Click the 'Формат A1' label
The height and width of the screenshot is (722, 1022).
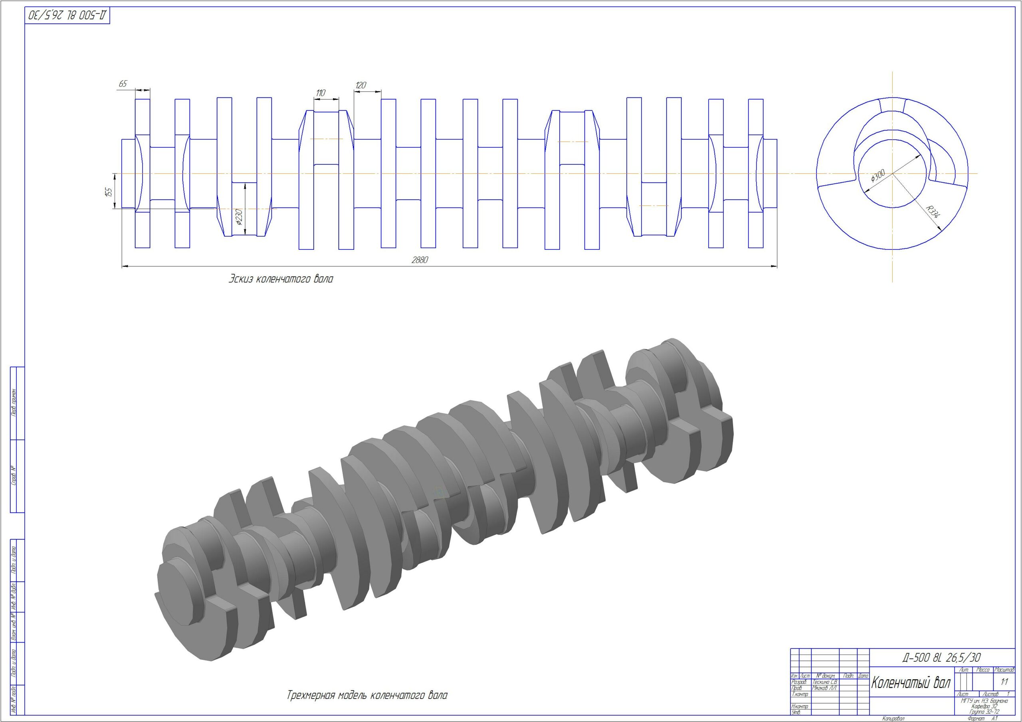click(983, 718)
